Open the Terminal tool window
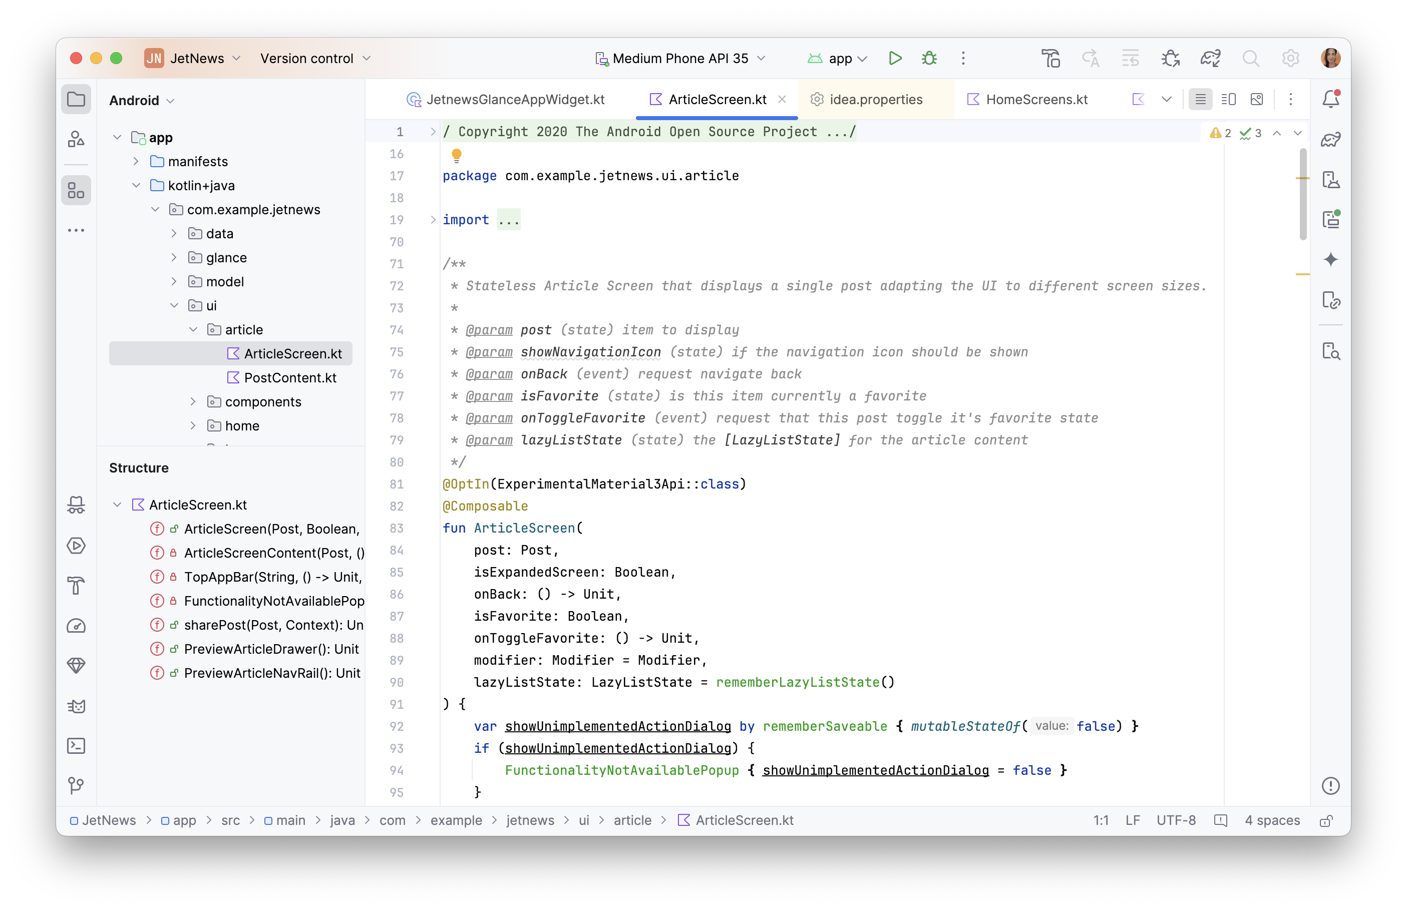Image resolution: width=1407 pixels, height=910 pixels. (76, 746)
